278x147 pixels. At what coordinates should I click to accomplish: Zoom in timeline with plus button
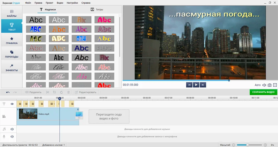click(x=265, y=145)
